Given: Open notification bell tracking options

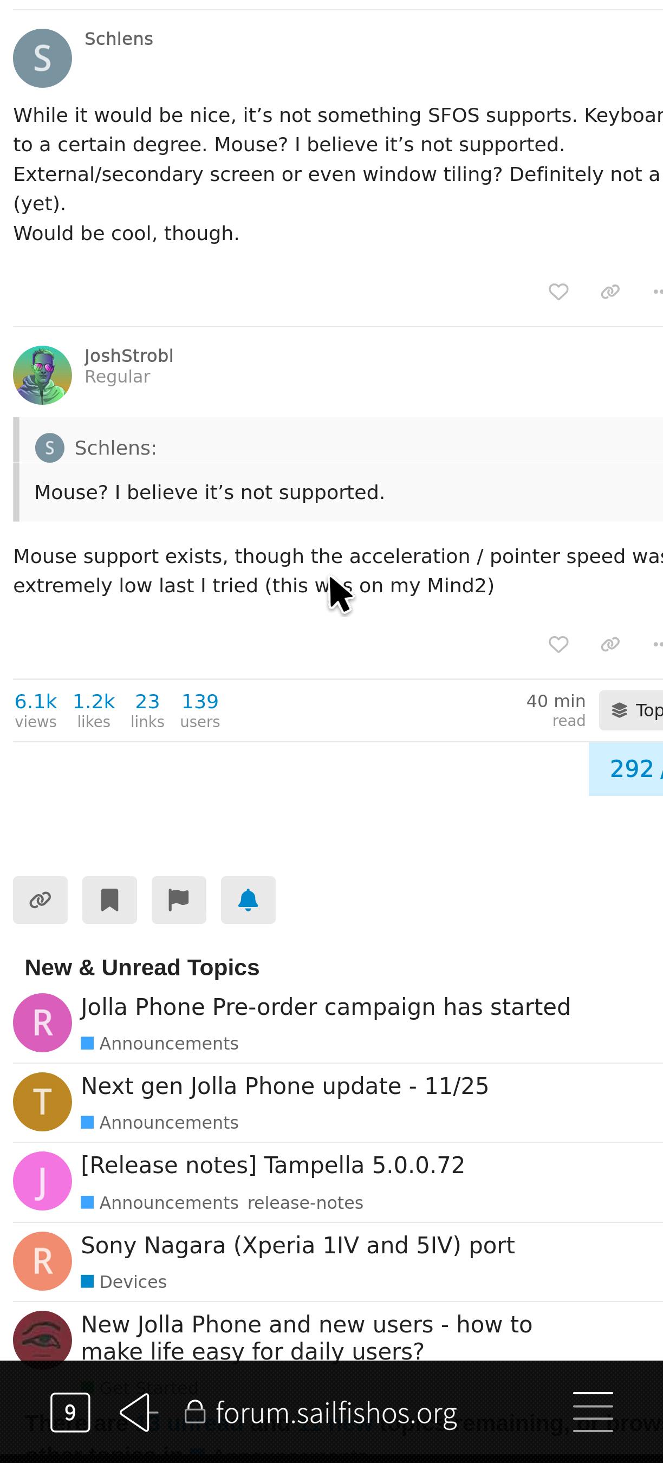Looking at the screenshot, I should [248, 900].
